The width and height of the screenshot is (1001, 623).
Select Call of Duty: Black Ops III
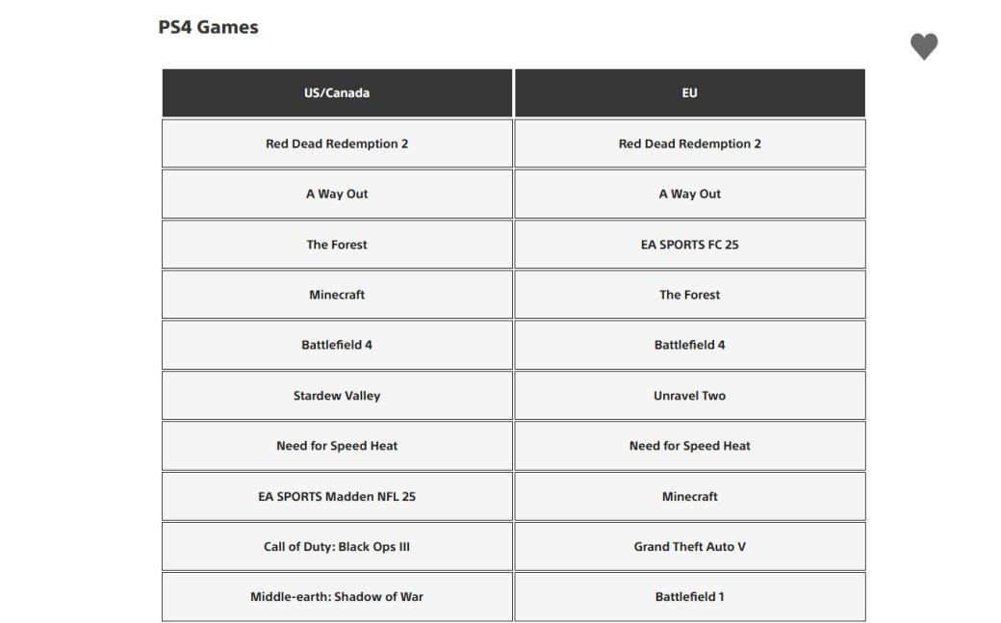(x=337, y=547)
